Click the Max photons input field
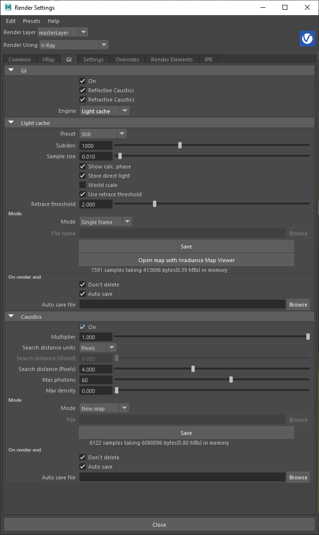The image size is (319, 535). click(96, 380)
